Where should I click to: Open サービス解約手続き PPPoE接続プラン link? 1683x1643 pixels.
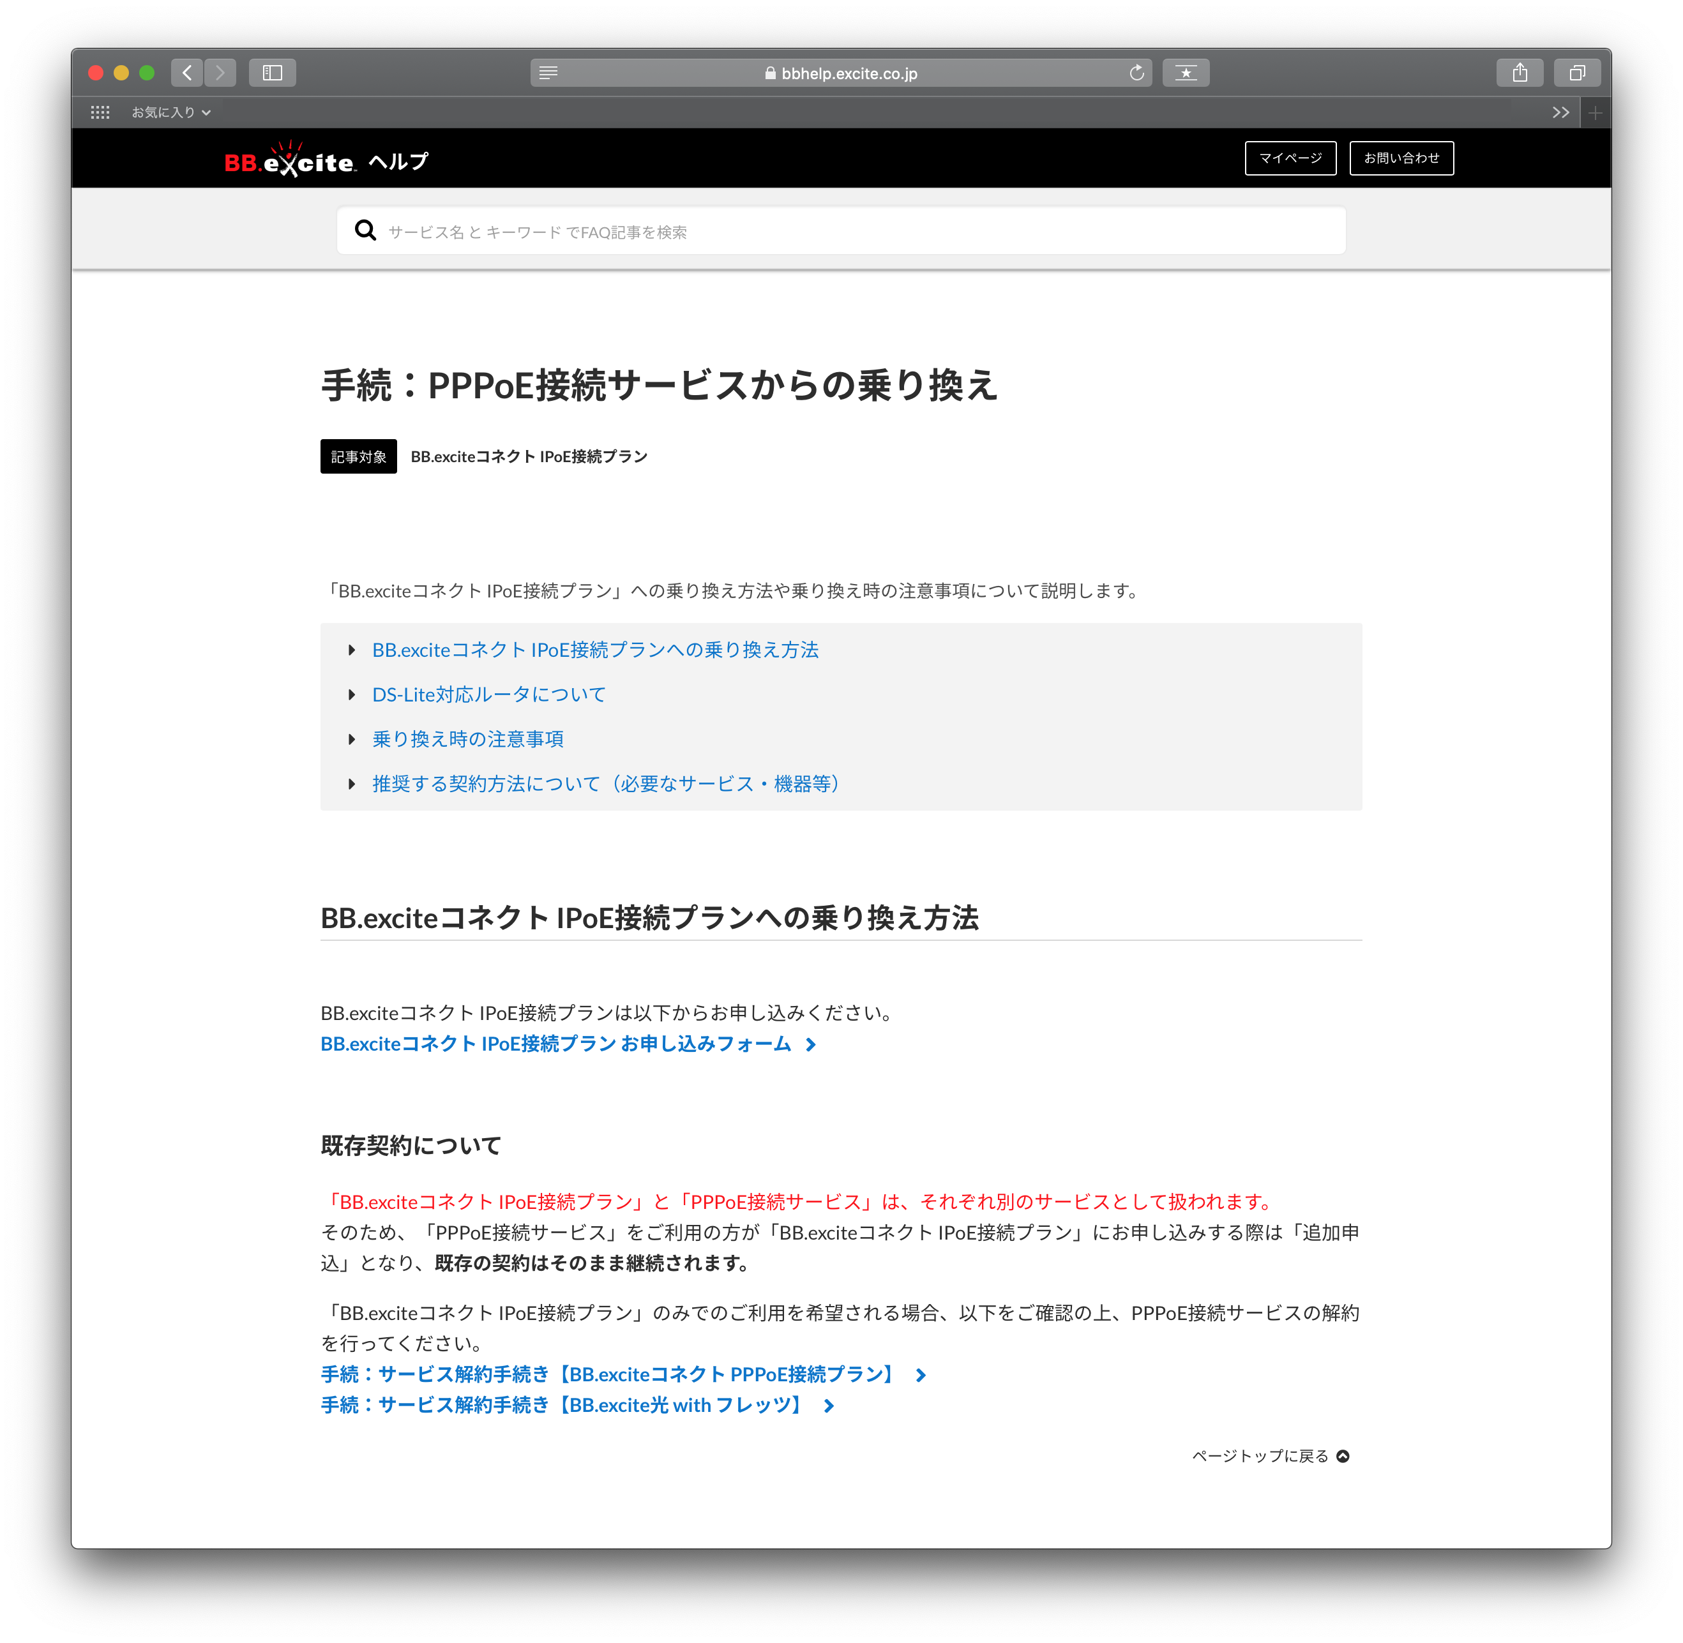[623, 1375]
